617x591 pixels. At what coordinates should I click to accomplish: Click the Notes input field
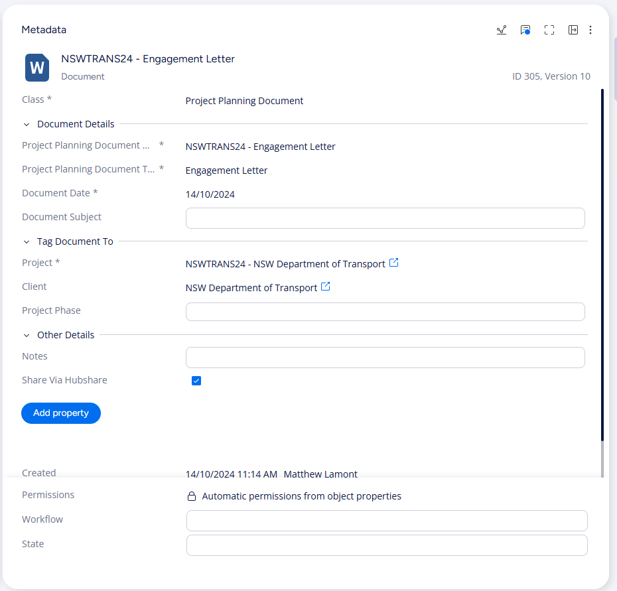pos(385,358)
